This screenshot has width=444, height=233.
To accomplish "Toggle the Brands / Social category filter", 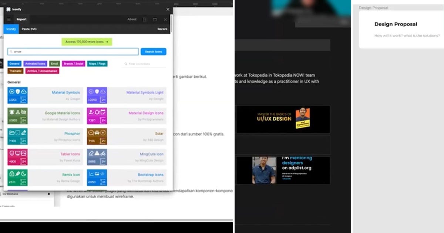I will 74,64.
